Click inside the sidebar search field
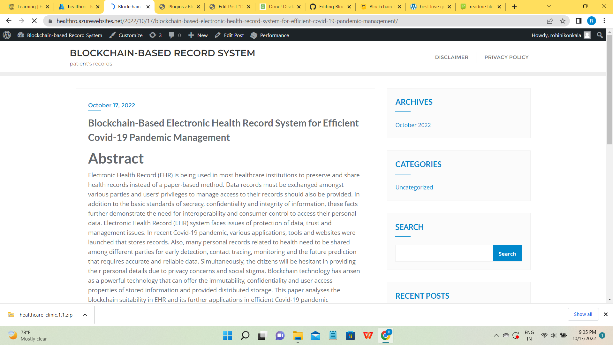613x345 pixels. tap(443, 253)
